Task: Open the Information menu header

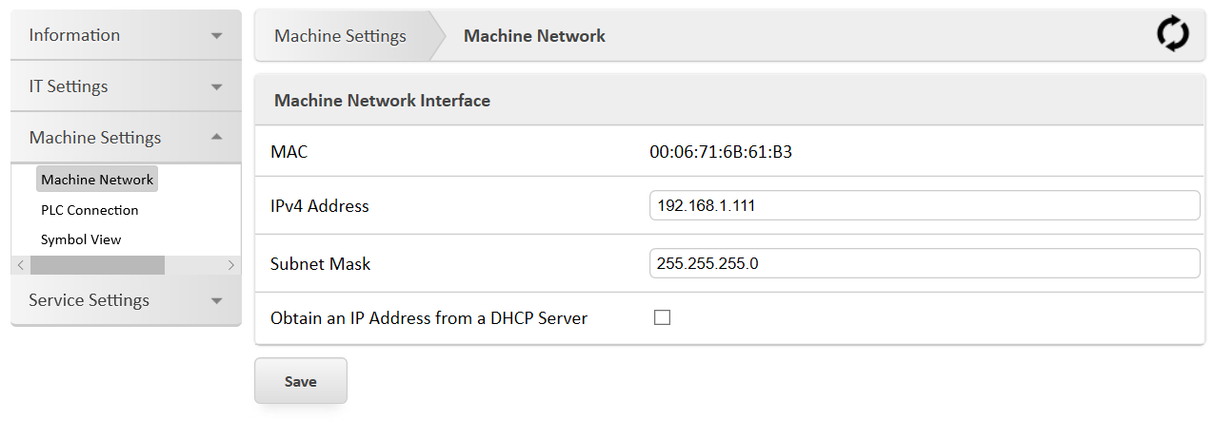Action: (75, 36)
